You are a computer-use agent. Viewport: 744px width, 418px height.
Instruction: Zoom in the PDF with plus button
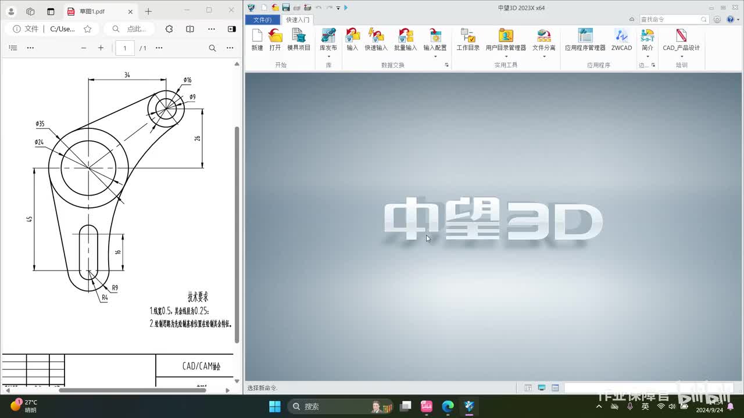click(101, 48)
